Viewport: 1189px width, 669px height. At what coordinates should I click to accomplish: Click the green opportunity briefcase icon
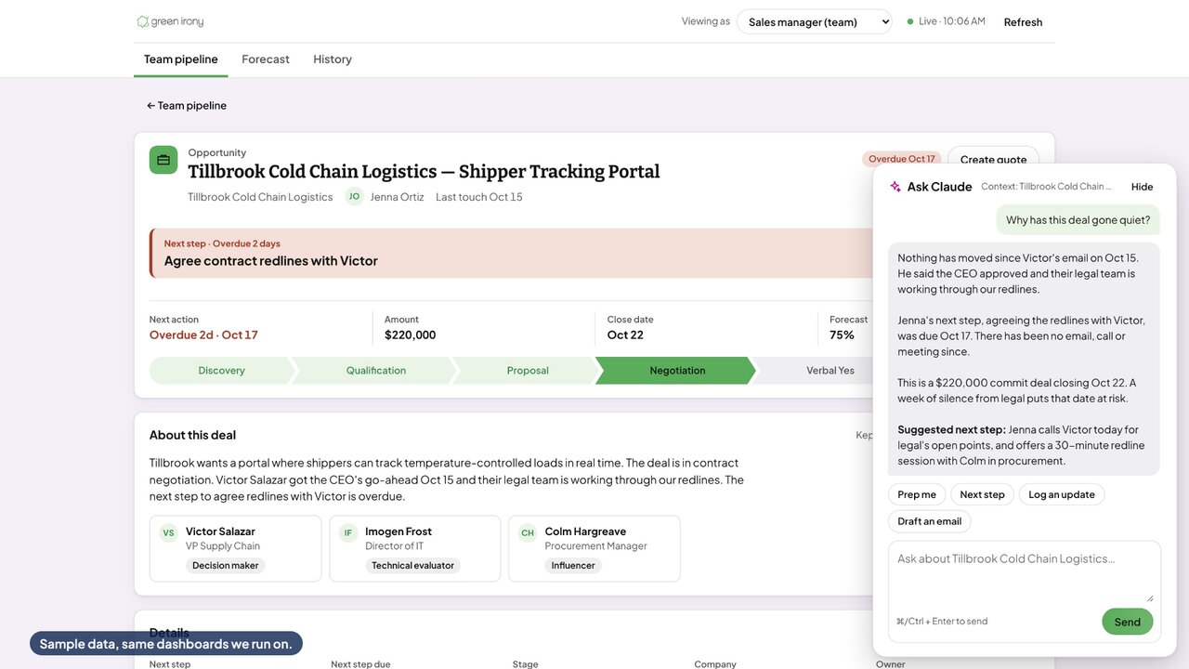click(x=163, y=160)
